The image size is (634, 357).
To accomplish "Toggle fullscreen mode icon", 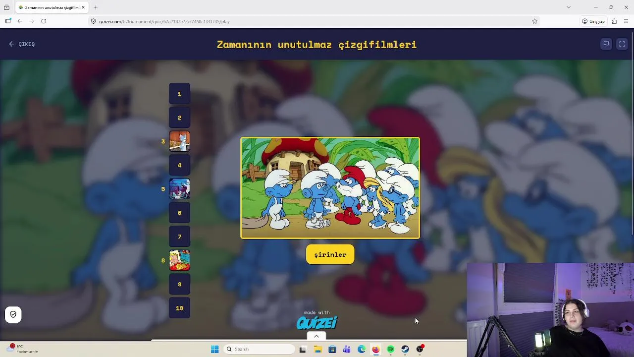I will (622, 44).
